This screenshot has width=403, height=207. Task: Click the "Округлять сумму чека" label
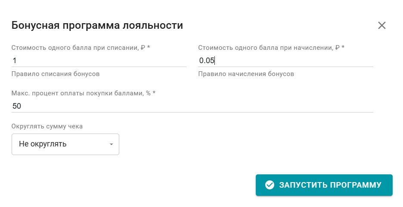pyautogui.click(x=47, y=126)
